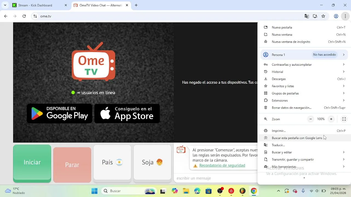Screen dimensions: 351x197
Task: Click the escribir un mensaje field
Action: pyautogui.click(x=216, y=178)
